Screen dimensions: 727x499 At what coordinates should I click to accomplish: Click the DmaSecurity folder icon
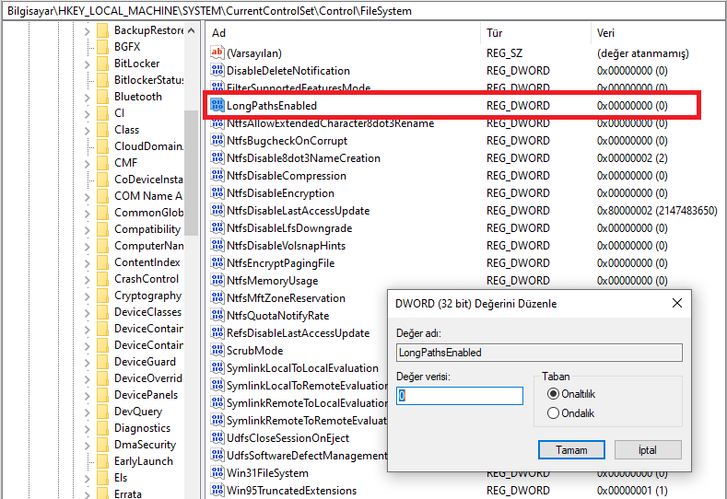click(102, 445)
